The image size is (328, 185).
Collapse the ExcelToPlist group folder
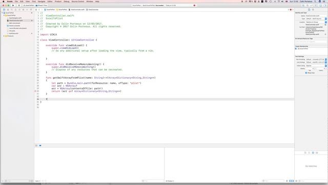pos(4,15)
